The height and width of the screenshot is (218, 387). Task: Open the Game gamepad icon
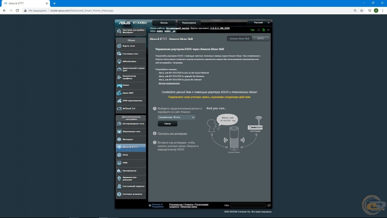click(x=119, y=85)
